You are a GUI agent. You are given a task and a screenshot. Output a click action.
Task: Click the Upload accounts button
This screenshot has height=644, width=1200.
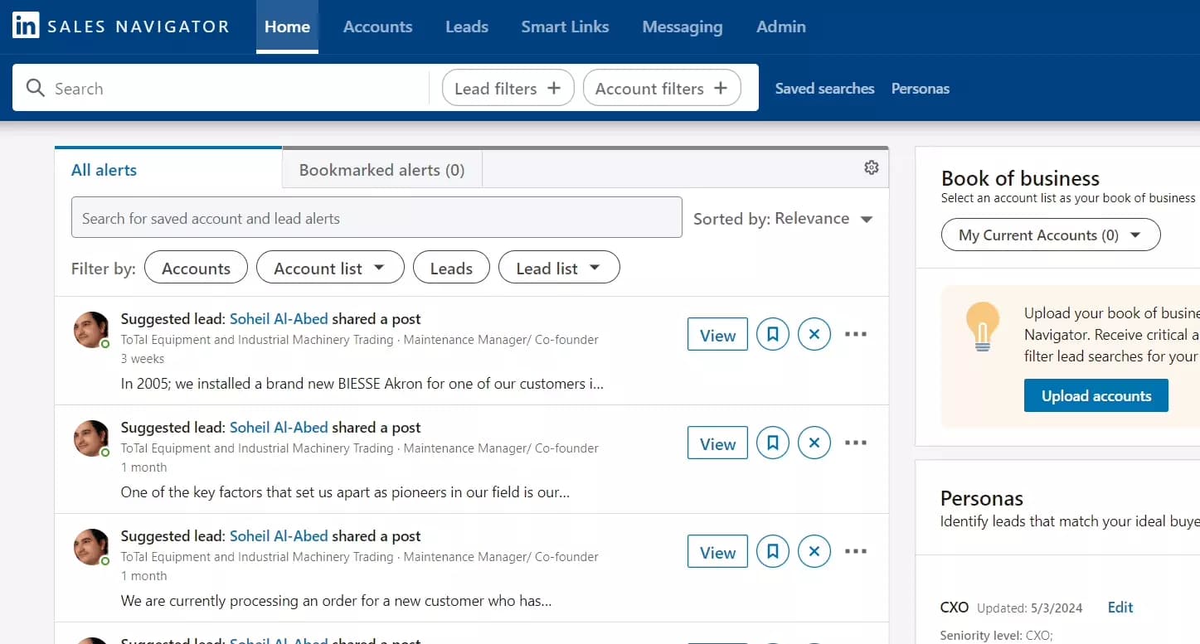1096,396
